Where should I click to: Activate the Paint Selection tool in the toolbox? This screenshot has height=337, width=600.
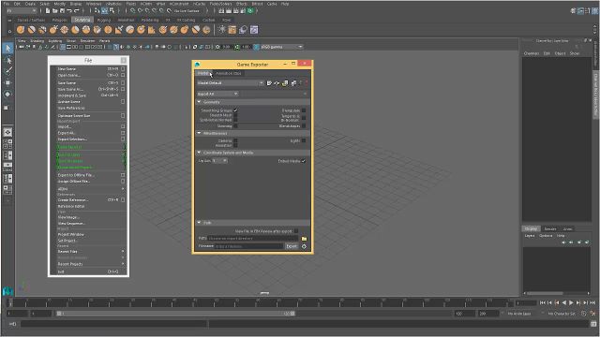[x=7, y=71]
